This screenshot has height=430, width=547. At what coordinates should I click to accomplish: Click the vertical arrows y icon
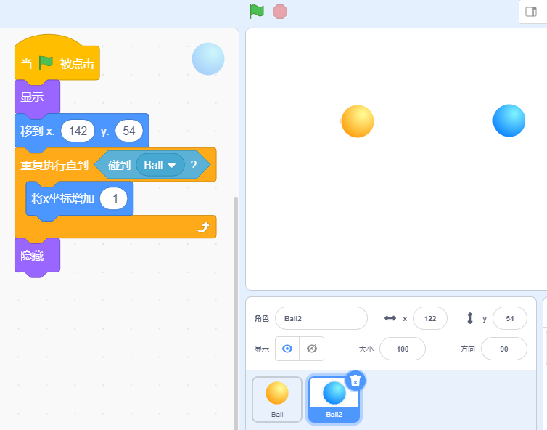pyautogui.click(x=470, y=318)
